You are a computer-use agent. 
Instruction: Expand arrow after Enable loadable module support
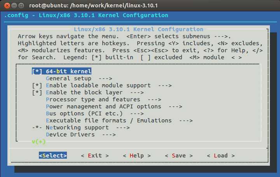click(x=165, y=86)
